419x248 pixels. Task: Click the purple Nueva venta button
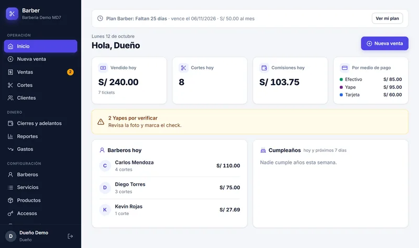[384, 43]
